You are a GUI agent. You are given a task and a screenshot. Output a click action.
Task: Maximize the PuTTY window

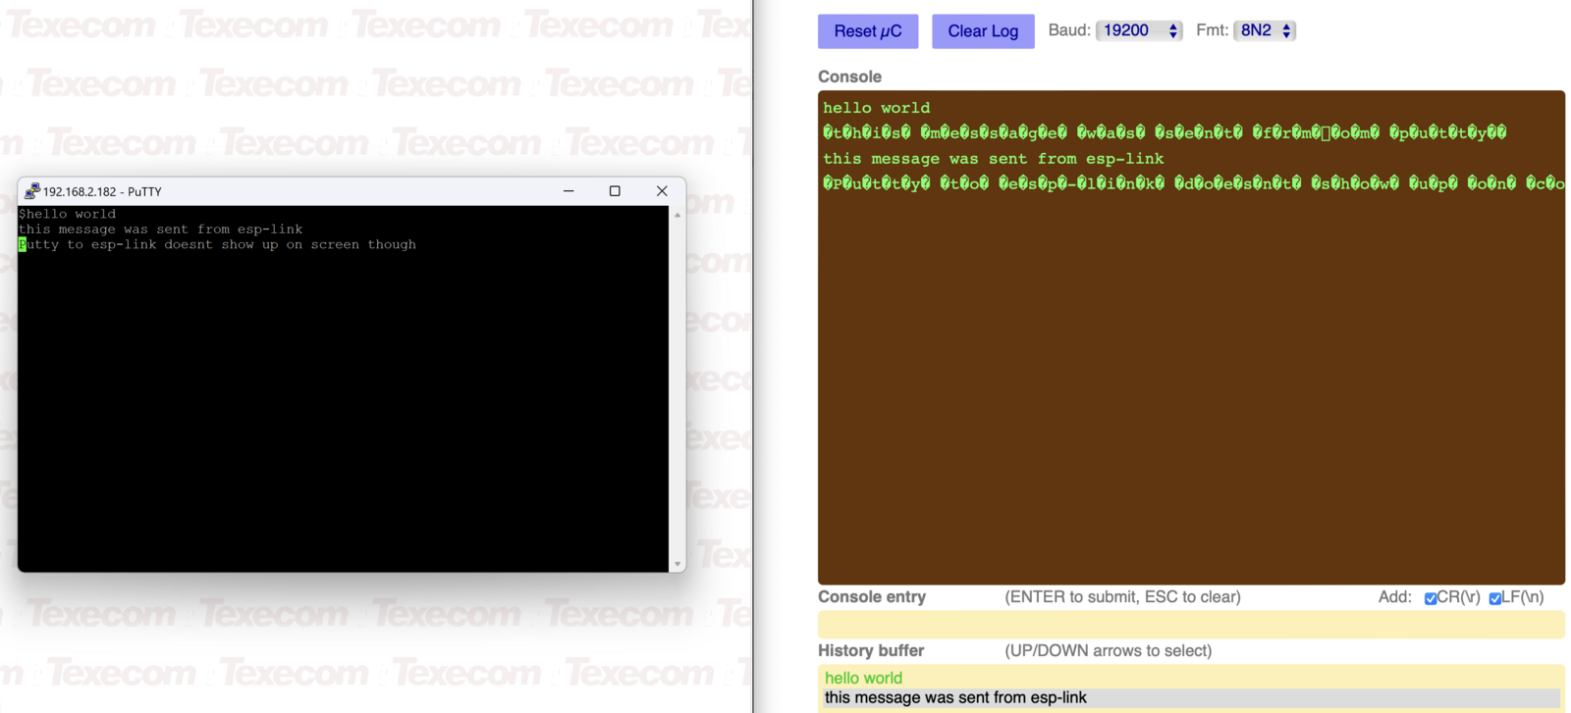click(x=615, y=191)
